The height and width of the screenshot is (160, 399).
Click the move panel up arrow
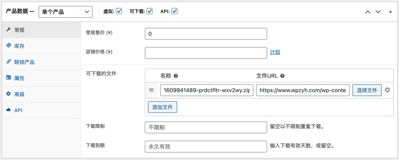[x=368, y=12]
